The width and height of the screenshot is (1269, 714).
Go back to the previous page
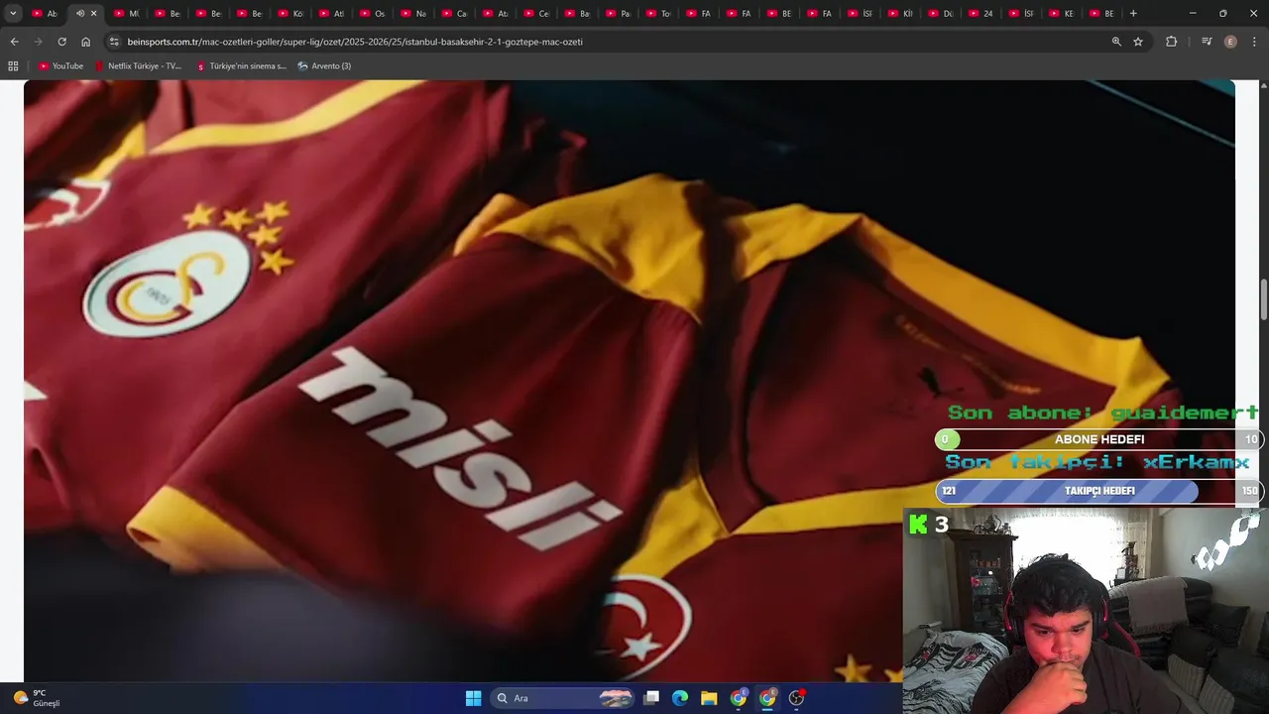pos(14,42)
